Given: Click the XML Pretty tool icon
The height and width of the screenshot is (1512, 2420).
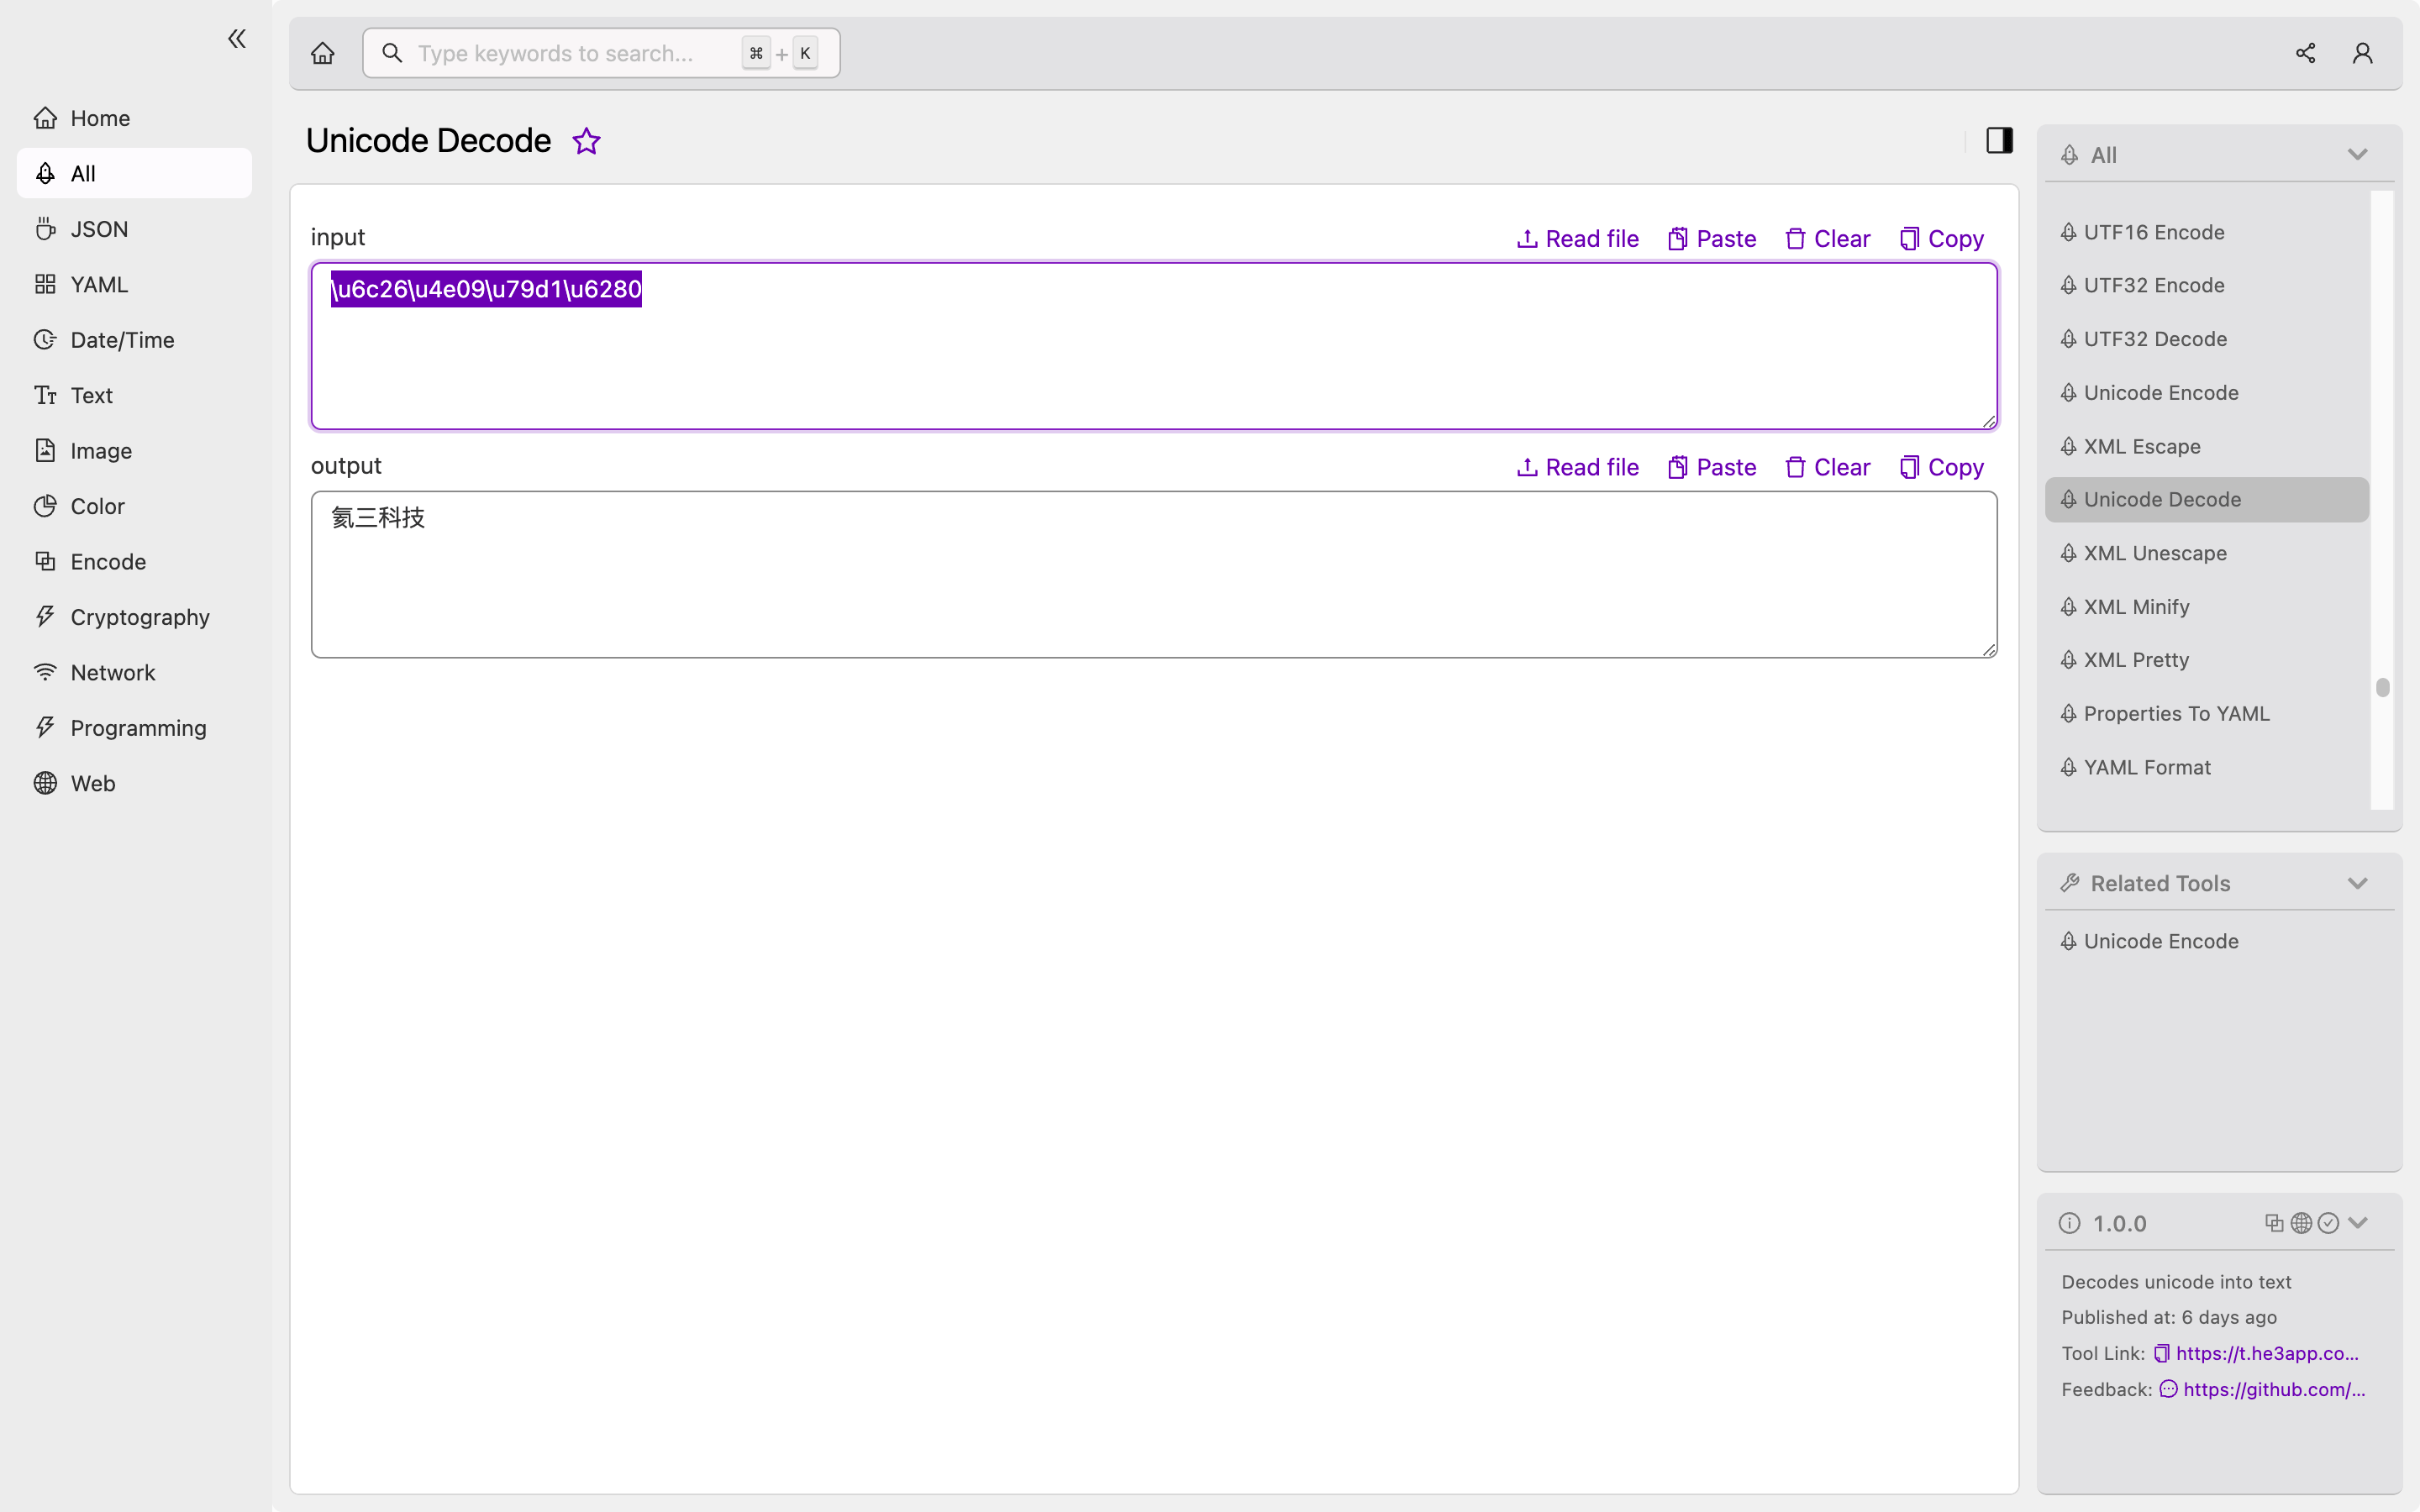Looking at the screenshot, I should coord(2070,659).
